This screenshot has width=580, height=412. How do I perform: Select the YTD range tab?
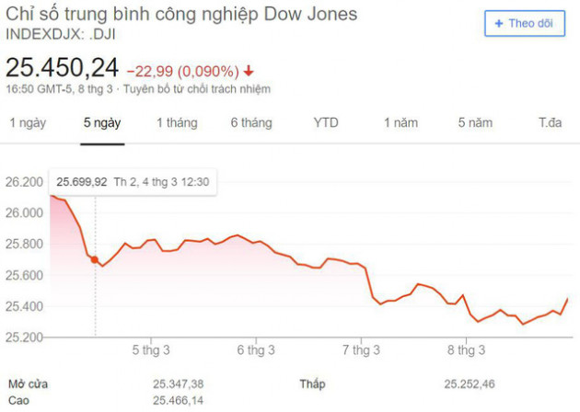coord(326,122)
